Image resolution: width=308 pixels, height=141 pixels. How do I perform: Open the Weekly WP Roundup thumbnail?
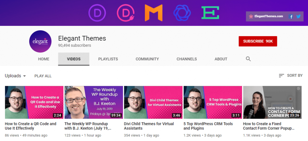click(94, 102)
